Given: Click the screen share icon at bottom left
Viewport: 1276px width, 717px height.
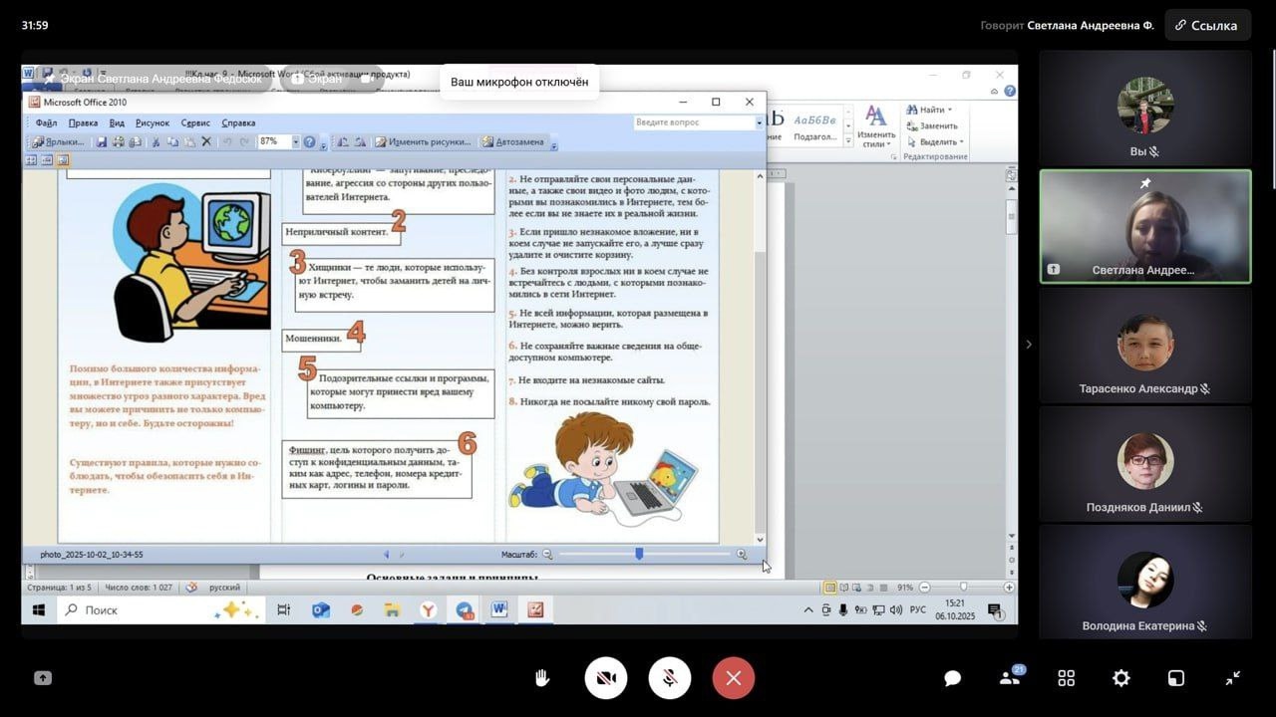Looking at the screenshot, I should [42, 678].
